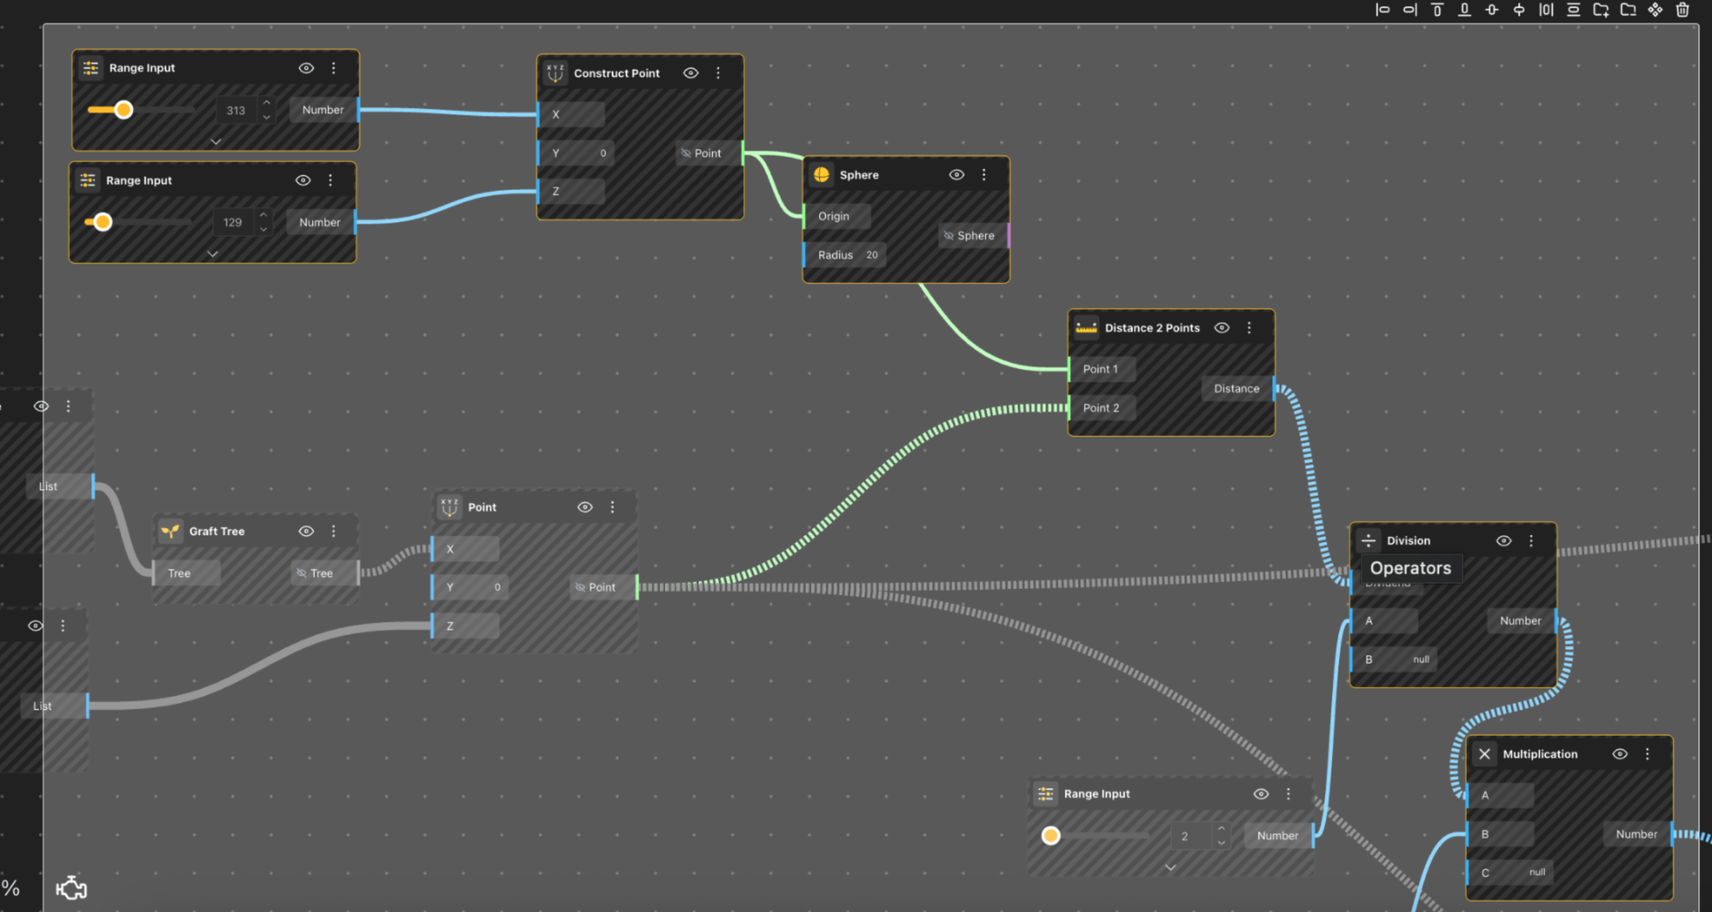Increase Range Input 2 value stepper

1221,828
